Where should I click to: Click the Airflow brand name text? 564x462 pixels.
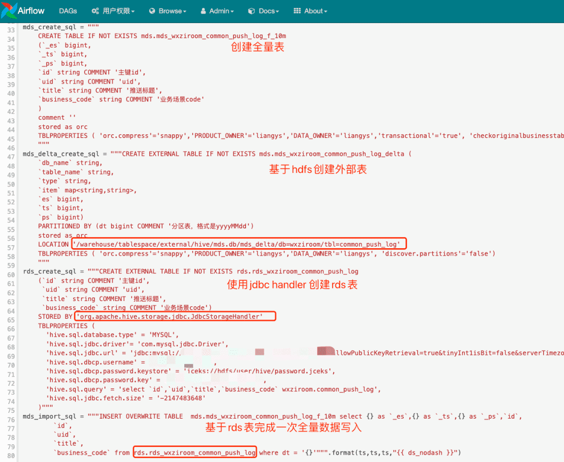pos(31,10)
